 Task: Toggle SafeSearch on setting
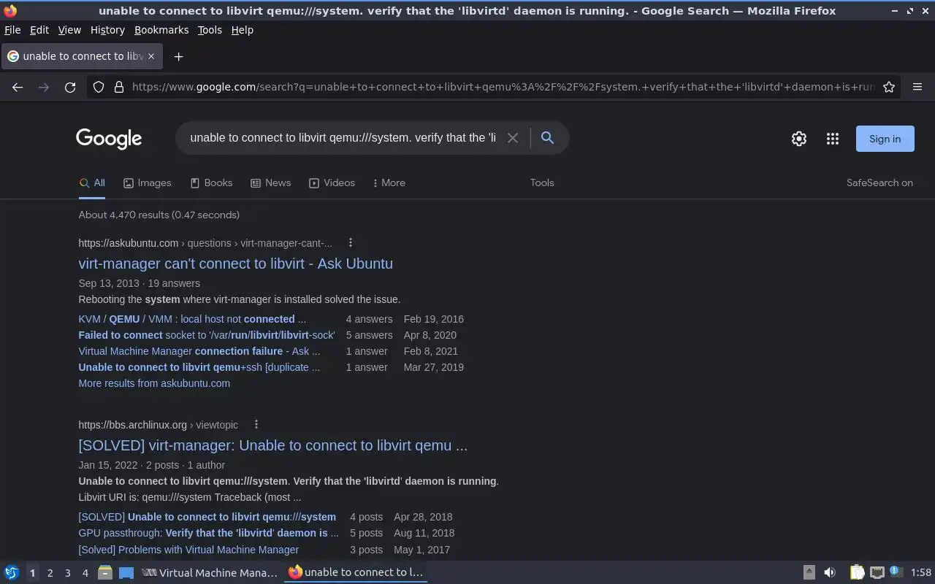[879, 183]
